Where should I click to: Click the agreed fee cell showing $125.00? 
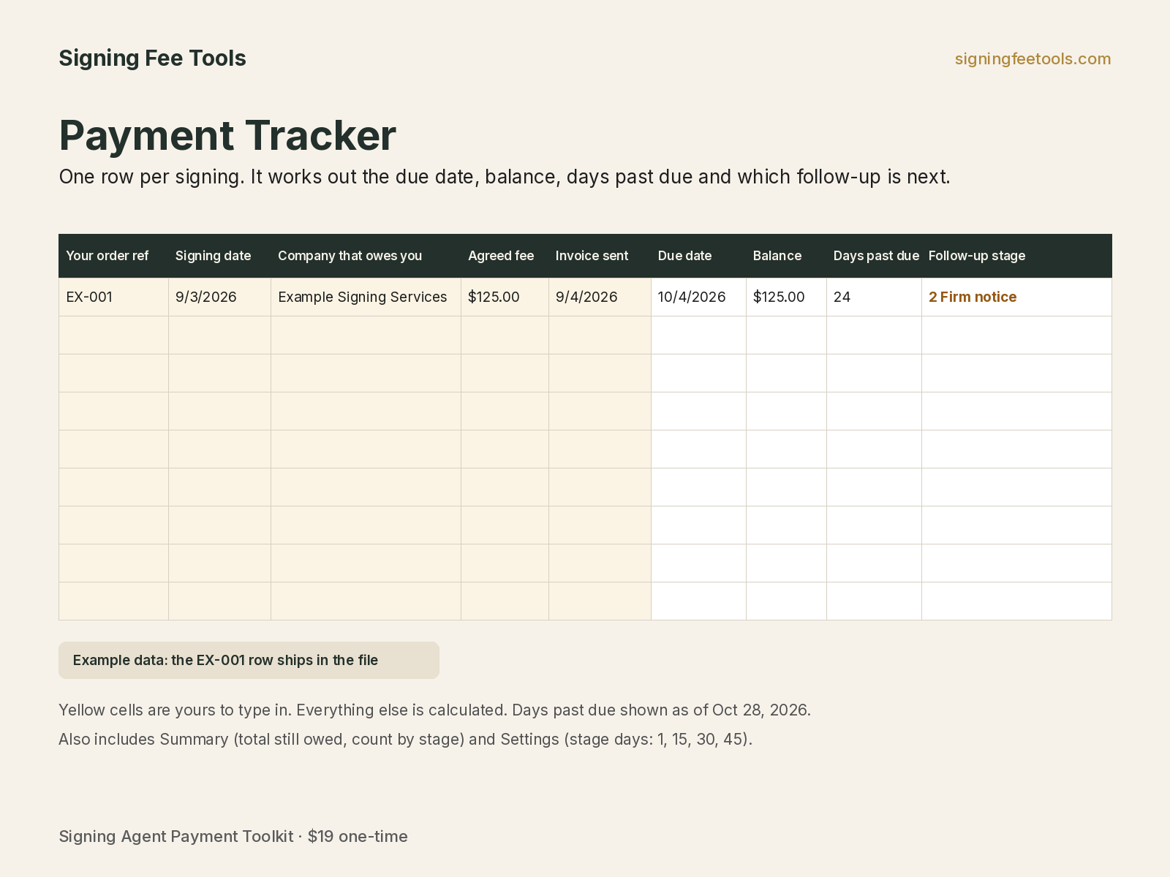click(505, 297)
